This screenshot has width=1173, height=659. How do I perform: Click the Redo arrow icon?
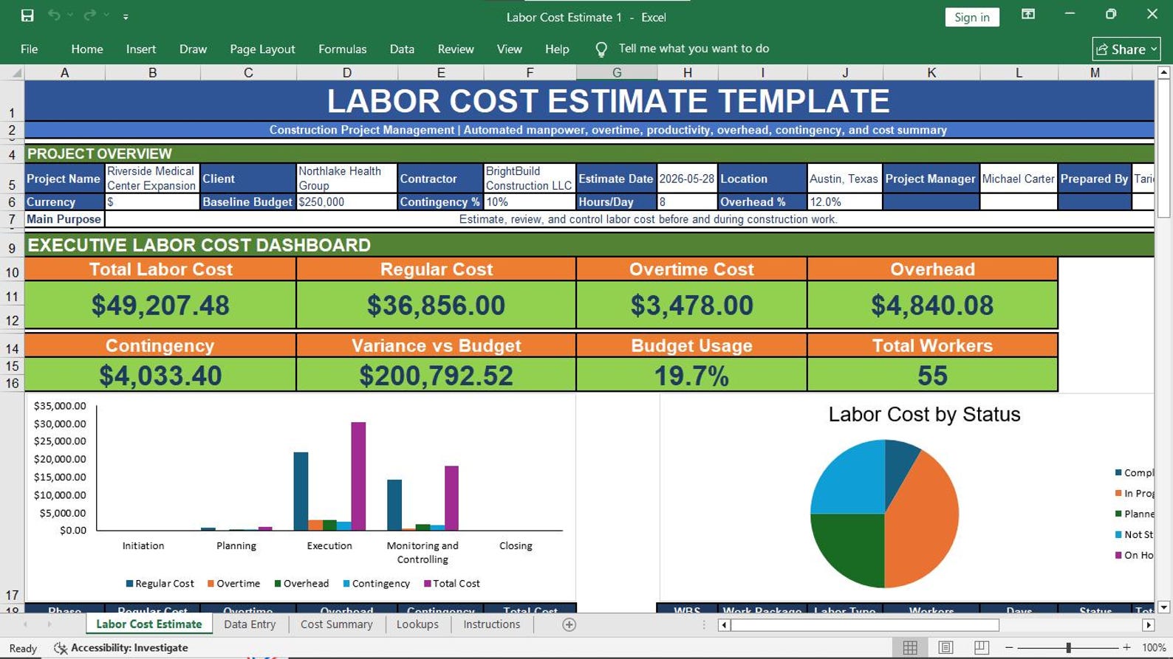tap(90, 15)
